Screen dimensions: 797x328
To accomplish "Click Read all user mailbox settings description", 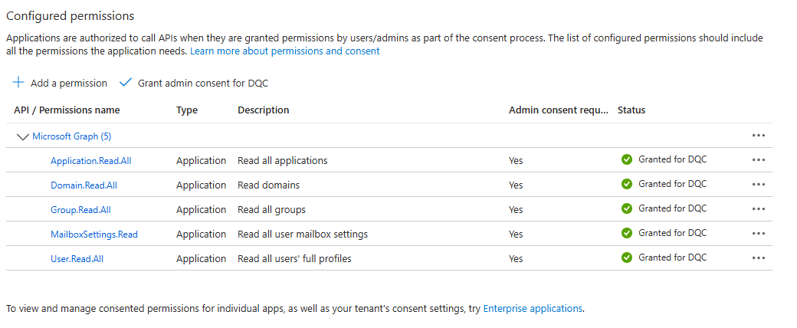I will (303, 234).
